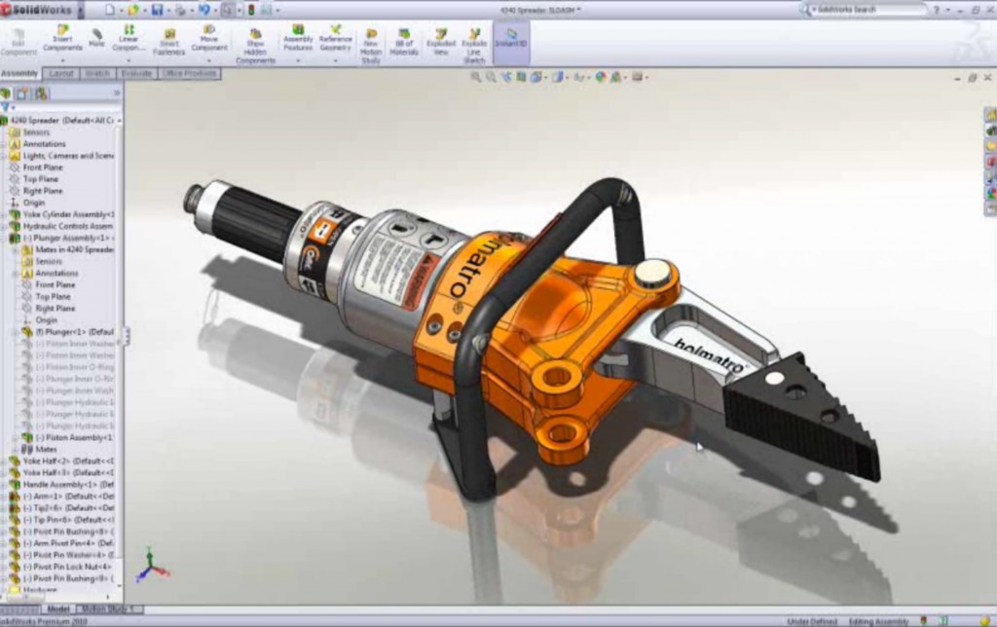Open the display style dropdown arrow
This screenshot has width=997, height=627.
(568, 75)
